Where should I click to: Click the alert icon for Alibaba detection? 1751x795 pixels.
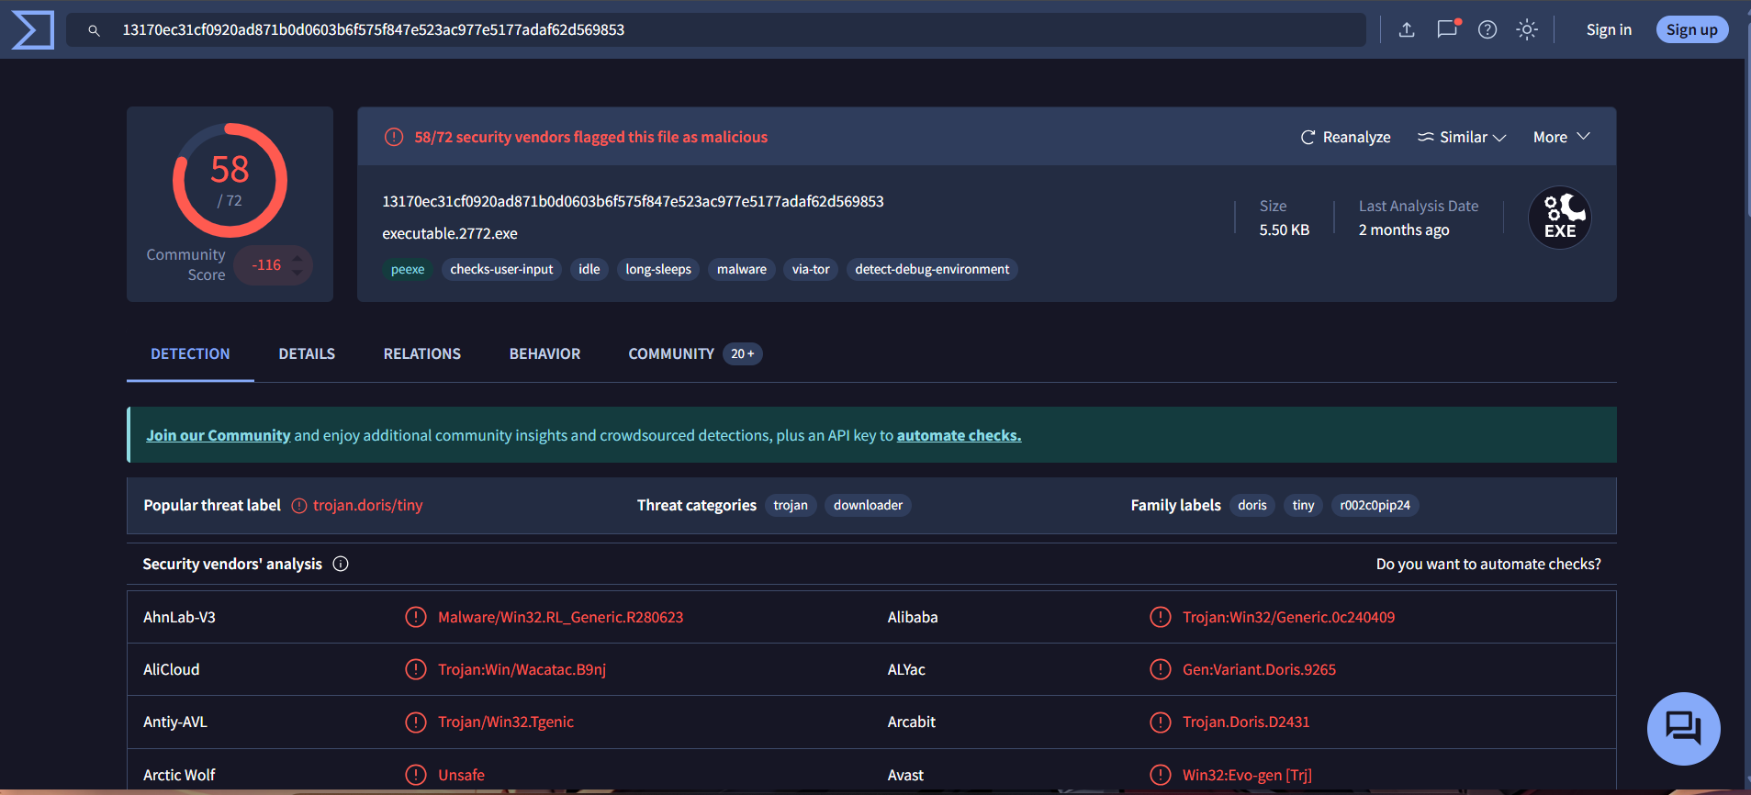1161,617
